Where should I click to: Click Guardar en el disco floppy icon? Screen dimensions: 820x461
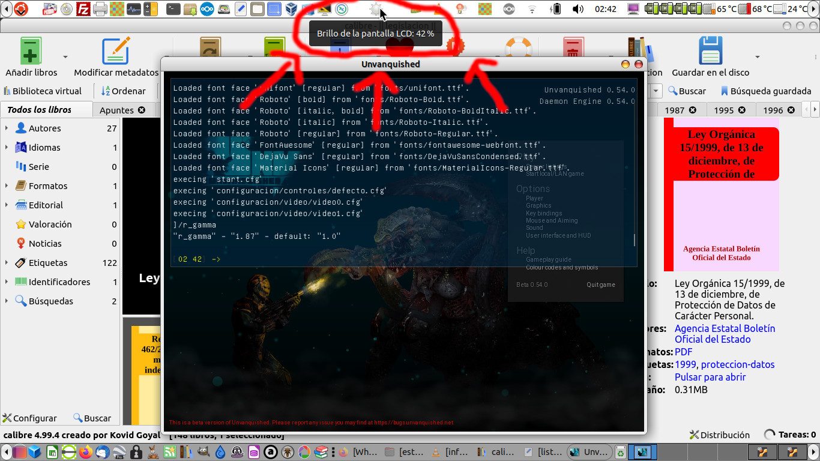point(710,51)
